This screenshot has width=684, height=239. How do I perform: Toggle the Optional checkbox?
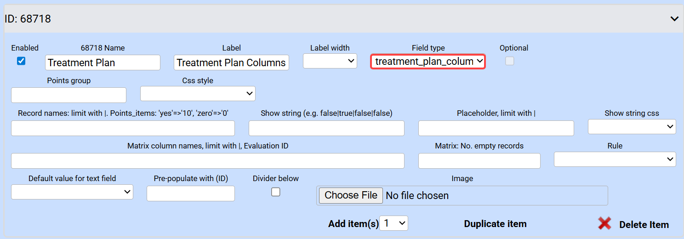(510, 61)
